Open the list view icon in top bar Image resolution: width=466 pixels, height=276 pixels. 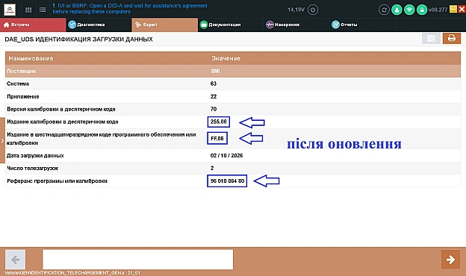[43, 10]
